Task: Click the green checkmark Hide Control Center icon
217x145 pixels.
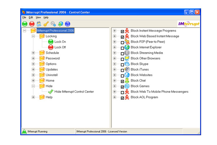Action: click(x=51, y=92)
